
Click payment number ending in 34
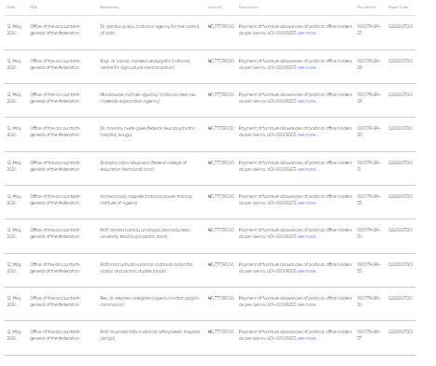click(x=369, y=233)
